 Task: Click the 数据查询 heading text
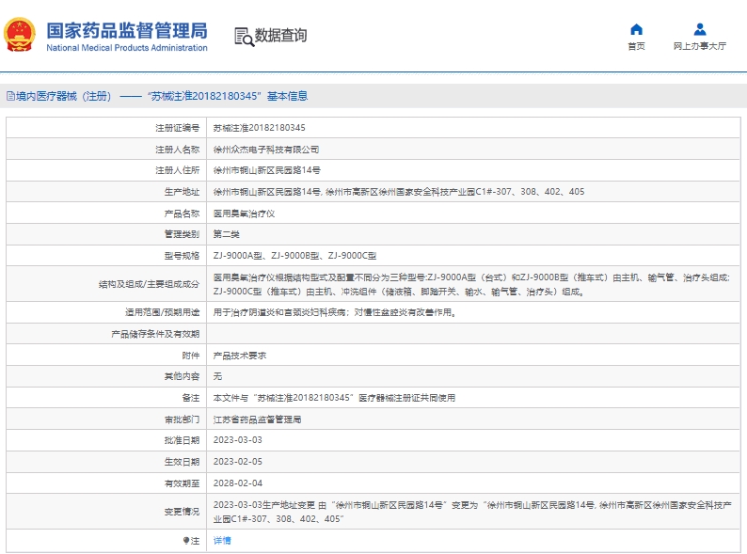(x=280, y=35)
